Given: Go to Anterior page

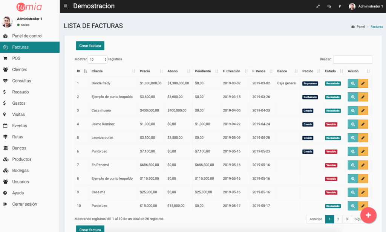Looking at the screenshot, I should point(316,219).
